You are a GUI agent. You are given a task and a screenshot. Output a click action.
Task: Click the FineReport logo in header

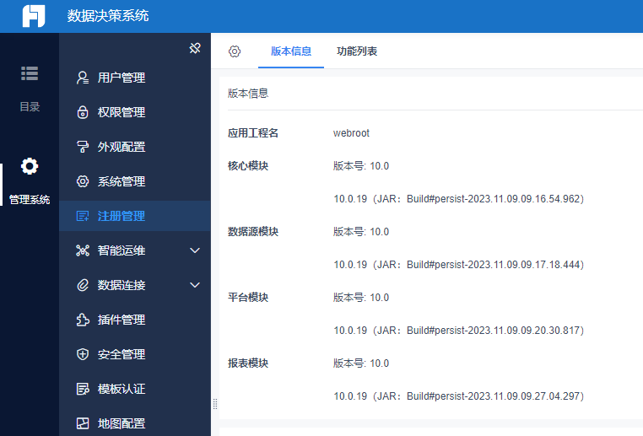[x=34, y=16]
